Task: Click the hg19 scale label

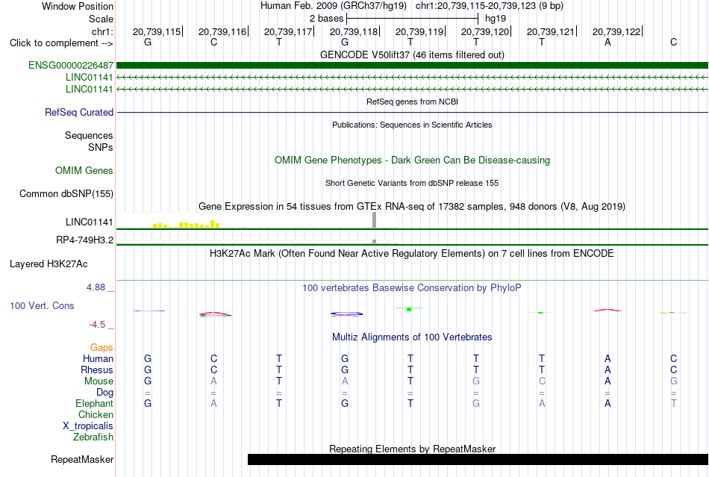Action: (495, 19)
